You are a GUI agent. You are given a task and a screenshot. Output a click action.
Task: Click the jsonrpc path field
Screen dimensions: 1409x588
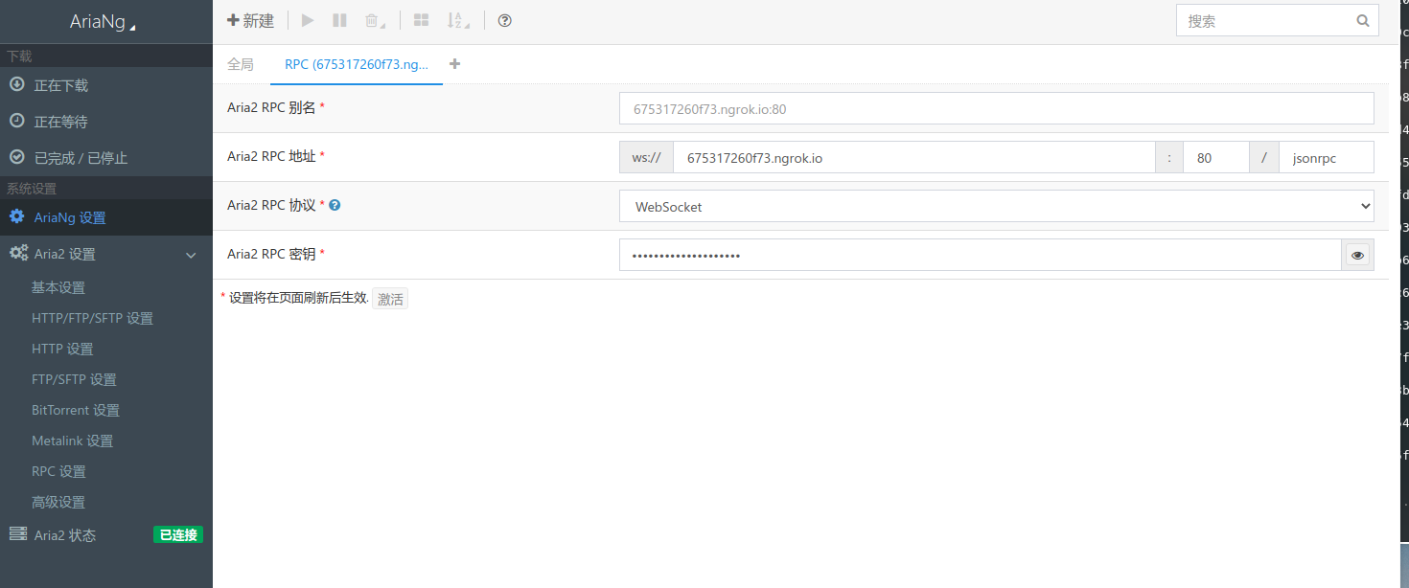(x=1326, y=157)
